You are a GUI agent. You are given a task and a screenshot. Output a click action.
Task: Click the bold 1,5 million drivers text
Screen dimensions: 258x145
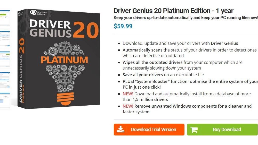150,99
